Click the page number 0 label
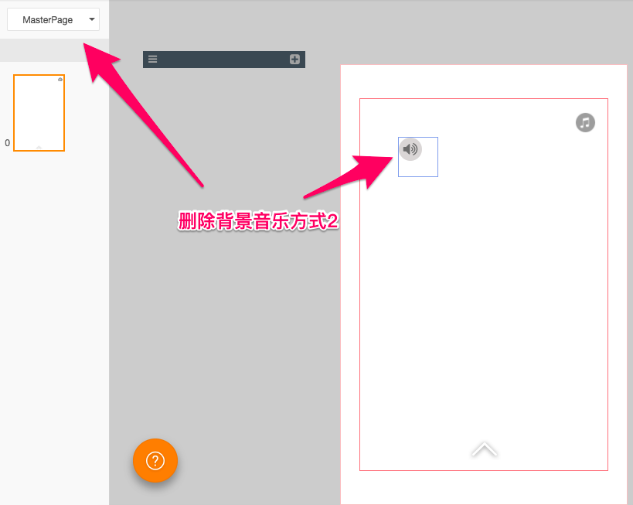Screen dimensions: 633x505 tap(8, 143)
